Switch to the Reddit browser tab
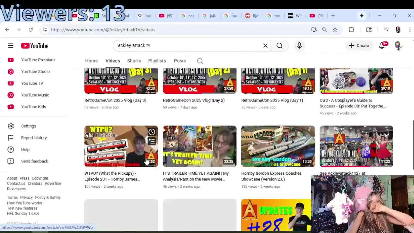Screen dimensions: 414x233 [x=252, y=16]
